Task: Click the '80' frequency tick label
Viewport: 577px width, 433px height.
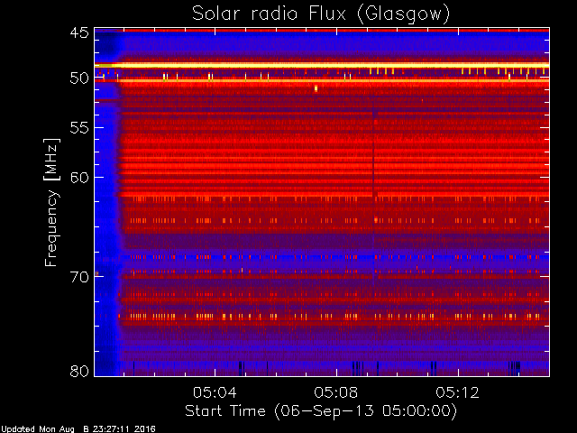Action: (79, 371)
